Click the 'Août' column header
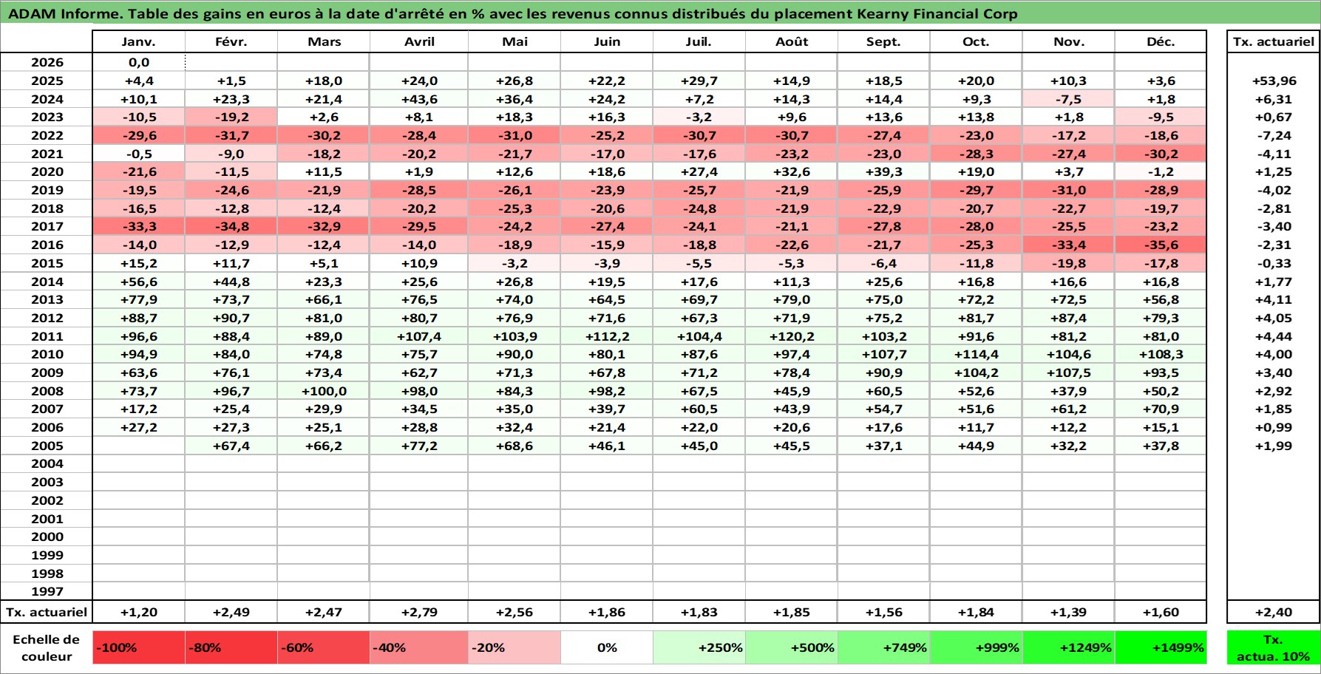 coord(792,41)
